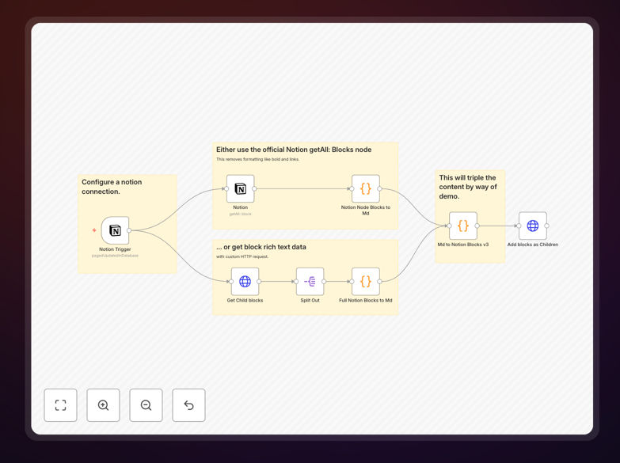
Task: Select 'This will triple the content' note text
Action: [x=468, y=187]
